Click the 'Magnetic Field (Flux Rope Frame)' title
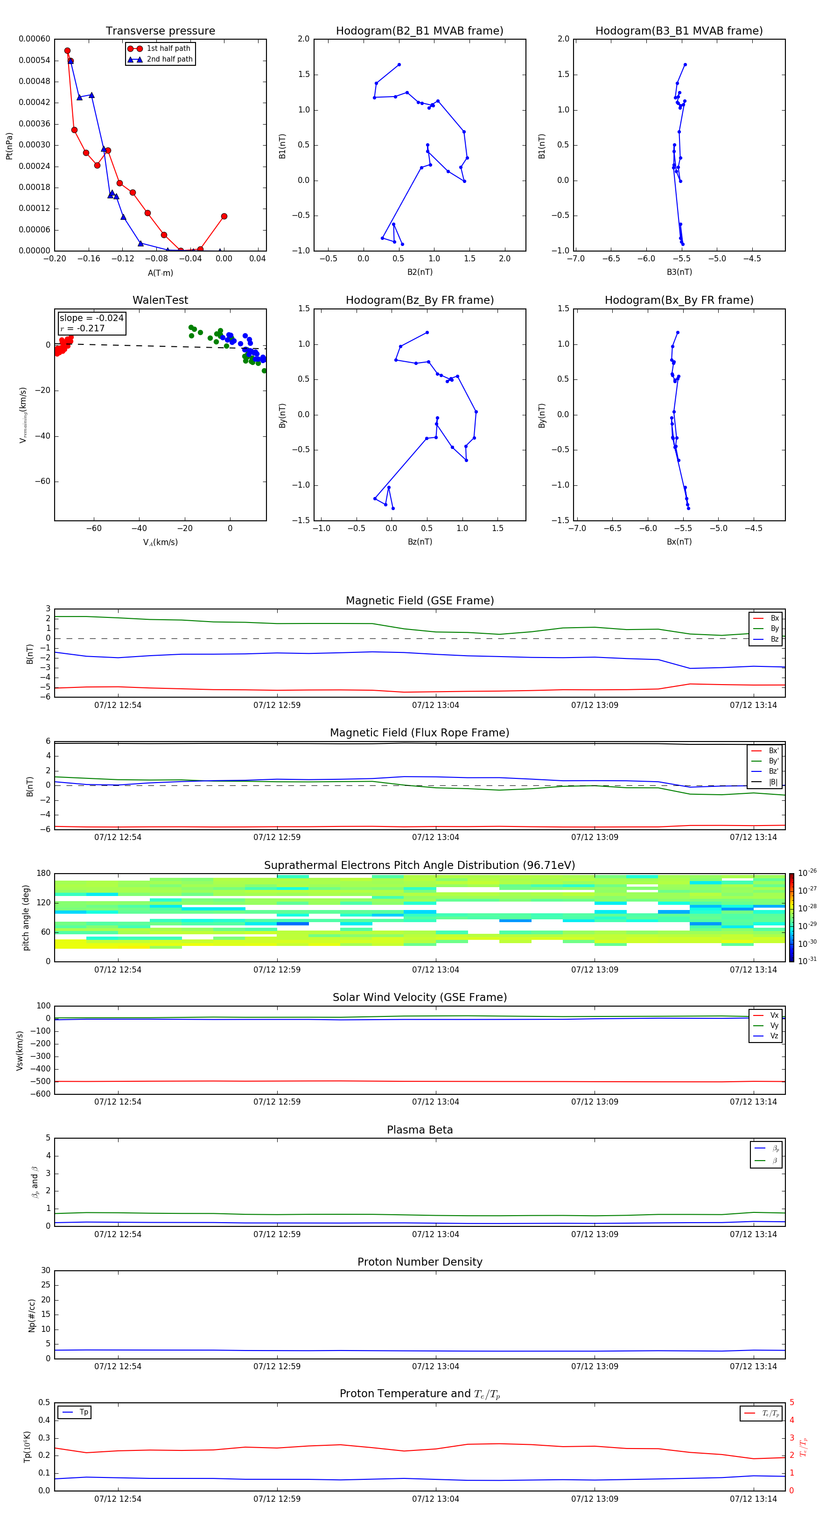Screen dimensions: 840x1540 coord(420,733)
